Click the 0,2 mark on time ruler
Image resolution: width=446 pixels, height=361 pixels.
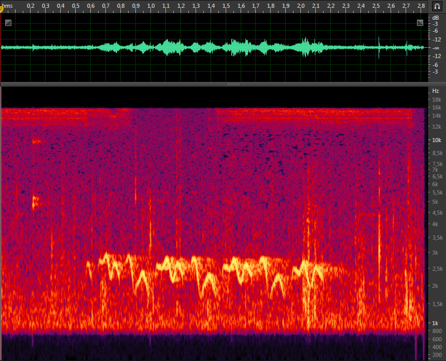point(31,6)
